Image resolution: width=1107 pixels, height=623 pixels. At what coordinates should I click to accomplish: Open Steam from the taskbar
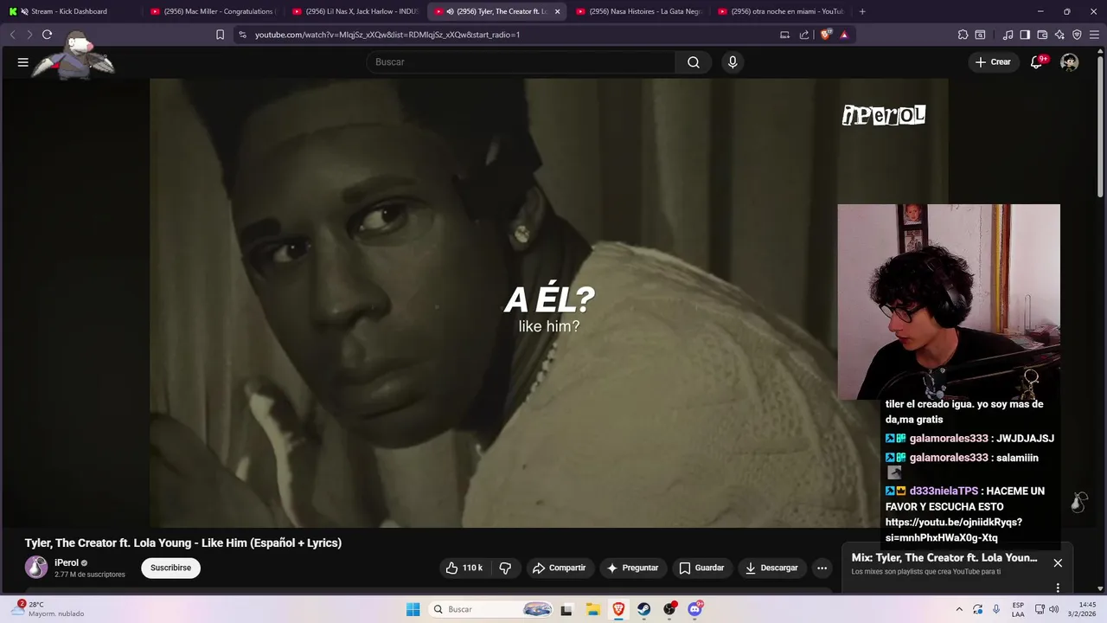644,609
